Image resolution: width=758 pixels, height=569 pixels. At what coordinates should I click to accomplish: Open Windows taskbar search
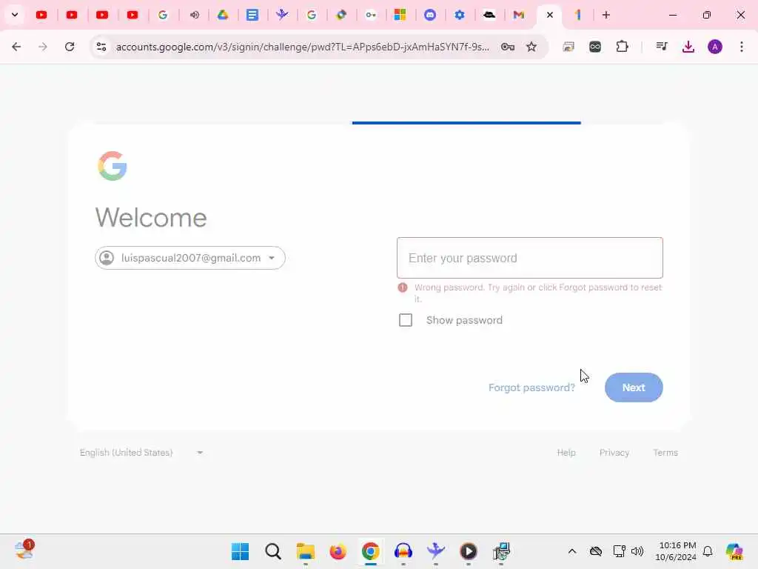tap(272, 551)
